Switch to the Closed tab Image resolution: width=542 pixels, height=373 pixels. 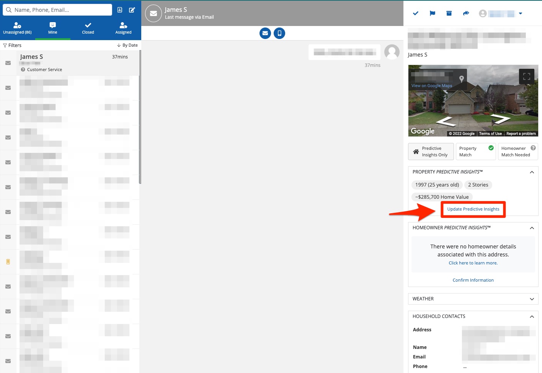[88, 28]
